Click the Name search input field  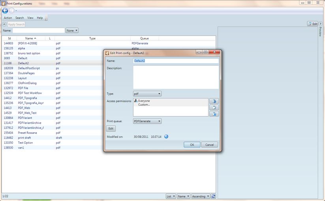(x=39, y=30)
